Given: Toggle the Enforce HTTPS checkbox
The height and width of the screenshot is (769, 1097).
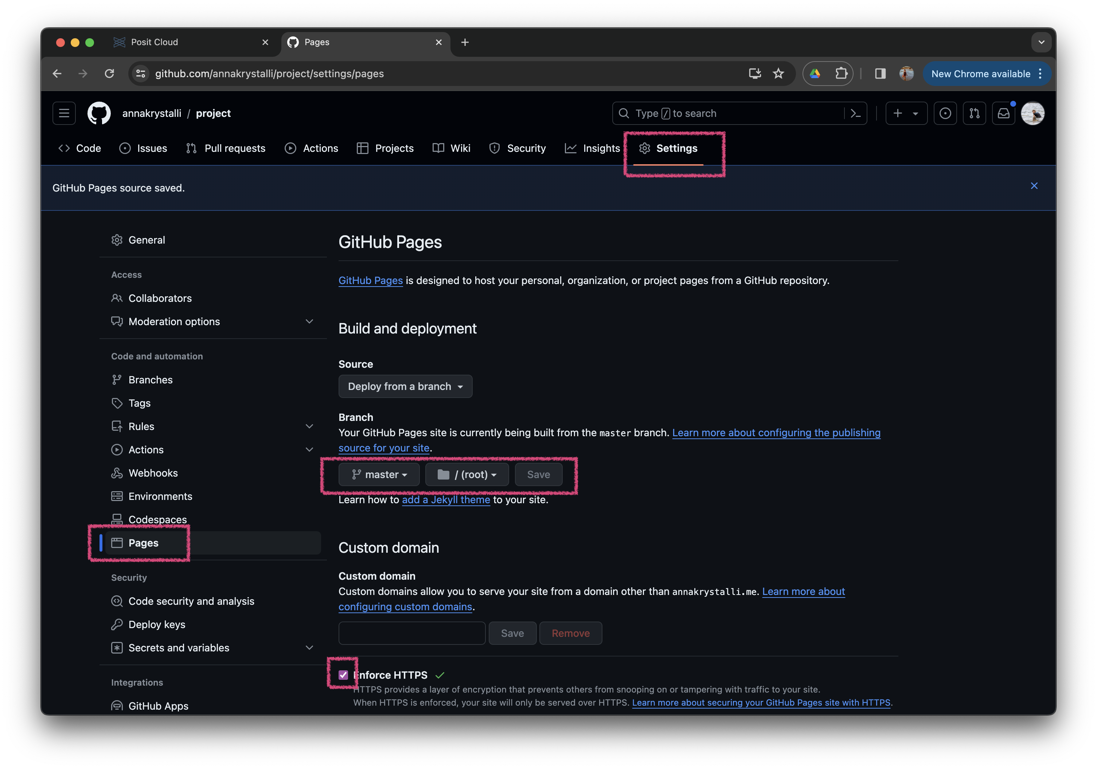Looking at the screenshot, I should click(343, 675).
